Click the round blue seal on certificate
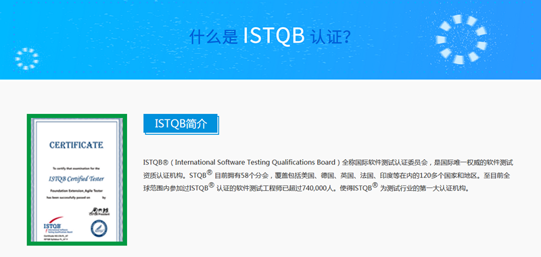Viewport: 541px width, 257px height. click(99, 228)
